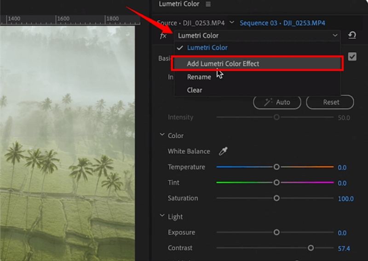Image resolution: width=368 pixels, height=261 pixels.
Task: Click the ruler at 1800 mark
Action: coord(113,19)
